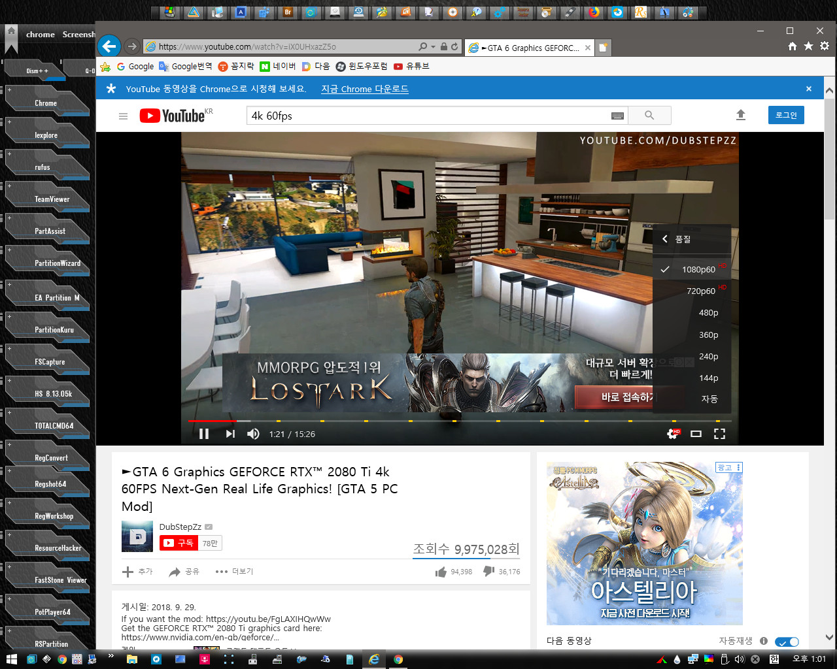Toggle the 자동재생 autoplay switch
Viewport: 837px width, 669px height.
787,642
